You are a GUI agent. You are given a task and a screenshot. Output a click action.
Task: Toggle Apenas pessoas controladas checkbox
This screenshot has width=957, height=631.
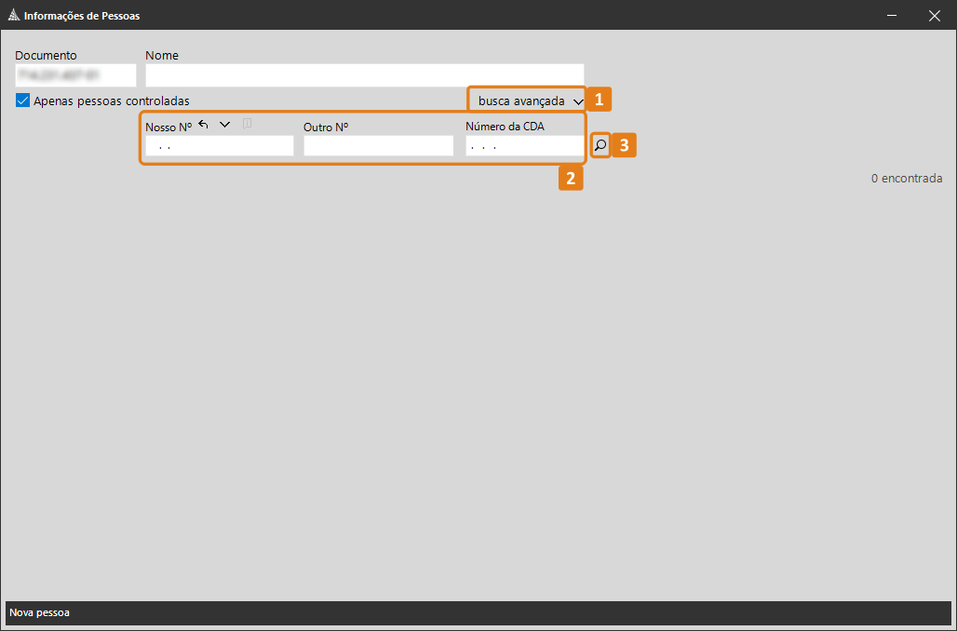[23, 101]
